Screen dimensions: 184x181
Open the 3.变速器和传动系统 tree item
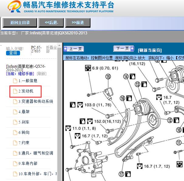[36, 101]
